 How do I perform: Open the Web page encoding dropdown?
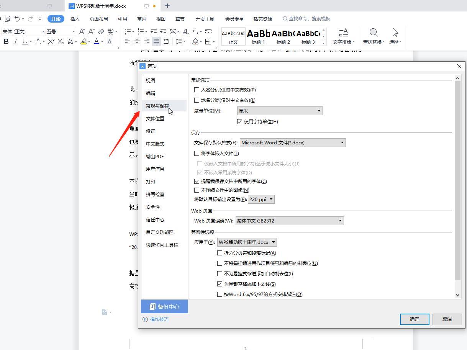tap(290, 221)
